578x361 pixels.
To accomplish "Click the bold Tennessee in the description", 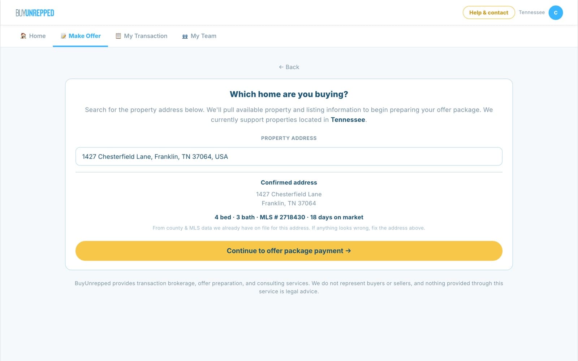I will (348, 120).
